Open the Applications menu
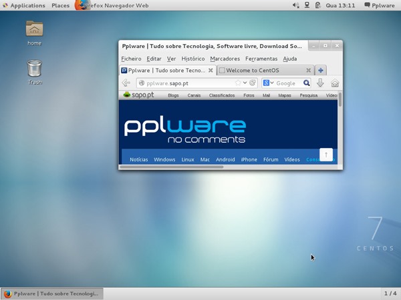 [x=23, y=5]
